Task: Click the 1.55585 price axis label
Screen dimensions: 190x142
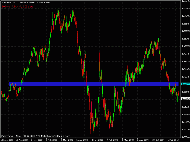Action: point(186,24)
